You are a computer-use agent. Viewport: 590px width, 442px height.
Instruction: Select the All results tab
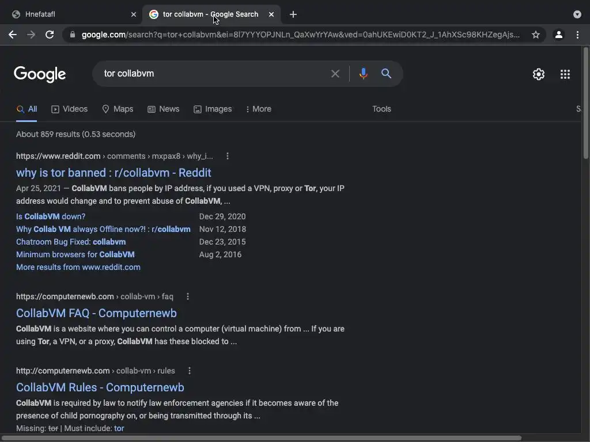point(27,109)
